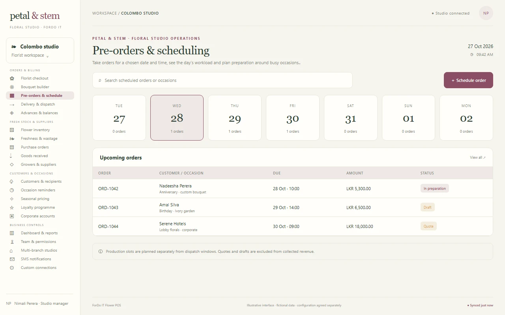
Task: Select the Sat 31 day card
Action: 351,118
